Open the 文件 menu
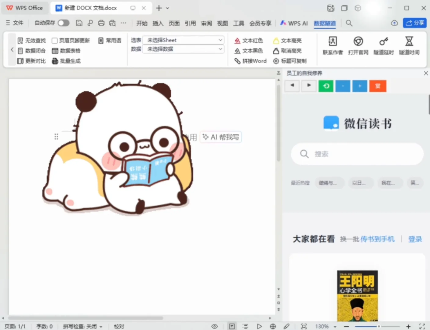 pos(15,23)
